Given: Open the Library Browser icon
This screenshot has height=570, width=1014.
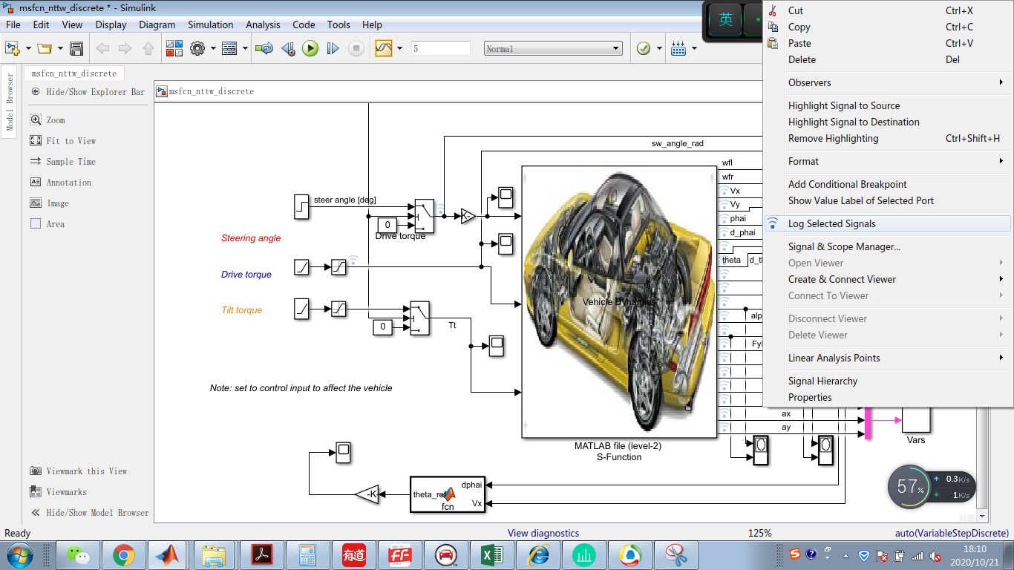Looking at the screenshot, I should [174, 49].
